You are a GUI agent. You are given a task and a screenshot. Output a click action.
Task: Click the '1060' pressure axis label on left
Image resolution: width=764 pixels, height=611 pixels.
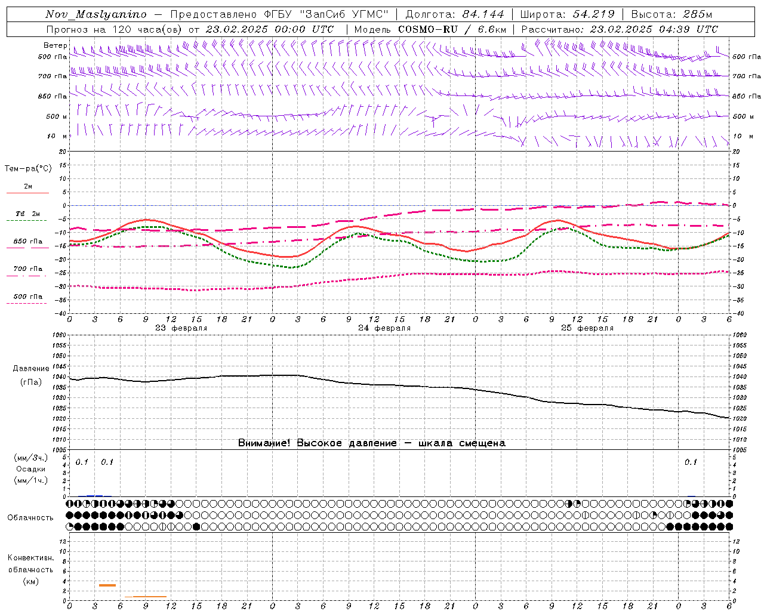pyautogui.click(x=60, y=335)
